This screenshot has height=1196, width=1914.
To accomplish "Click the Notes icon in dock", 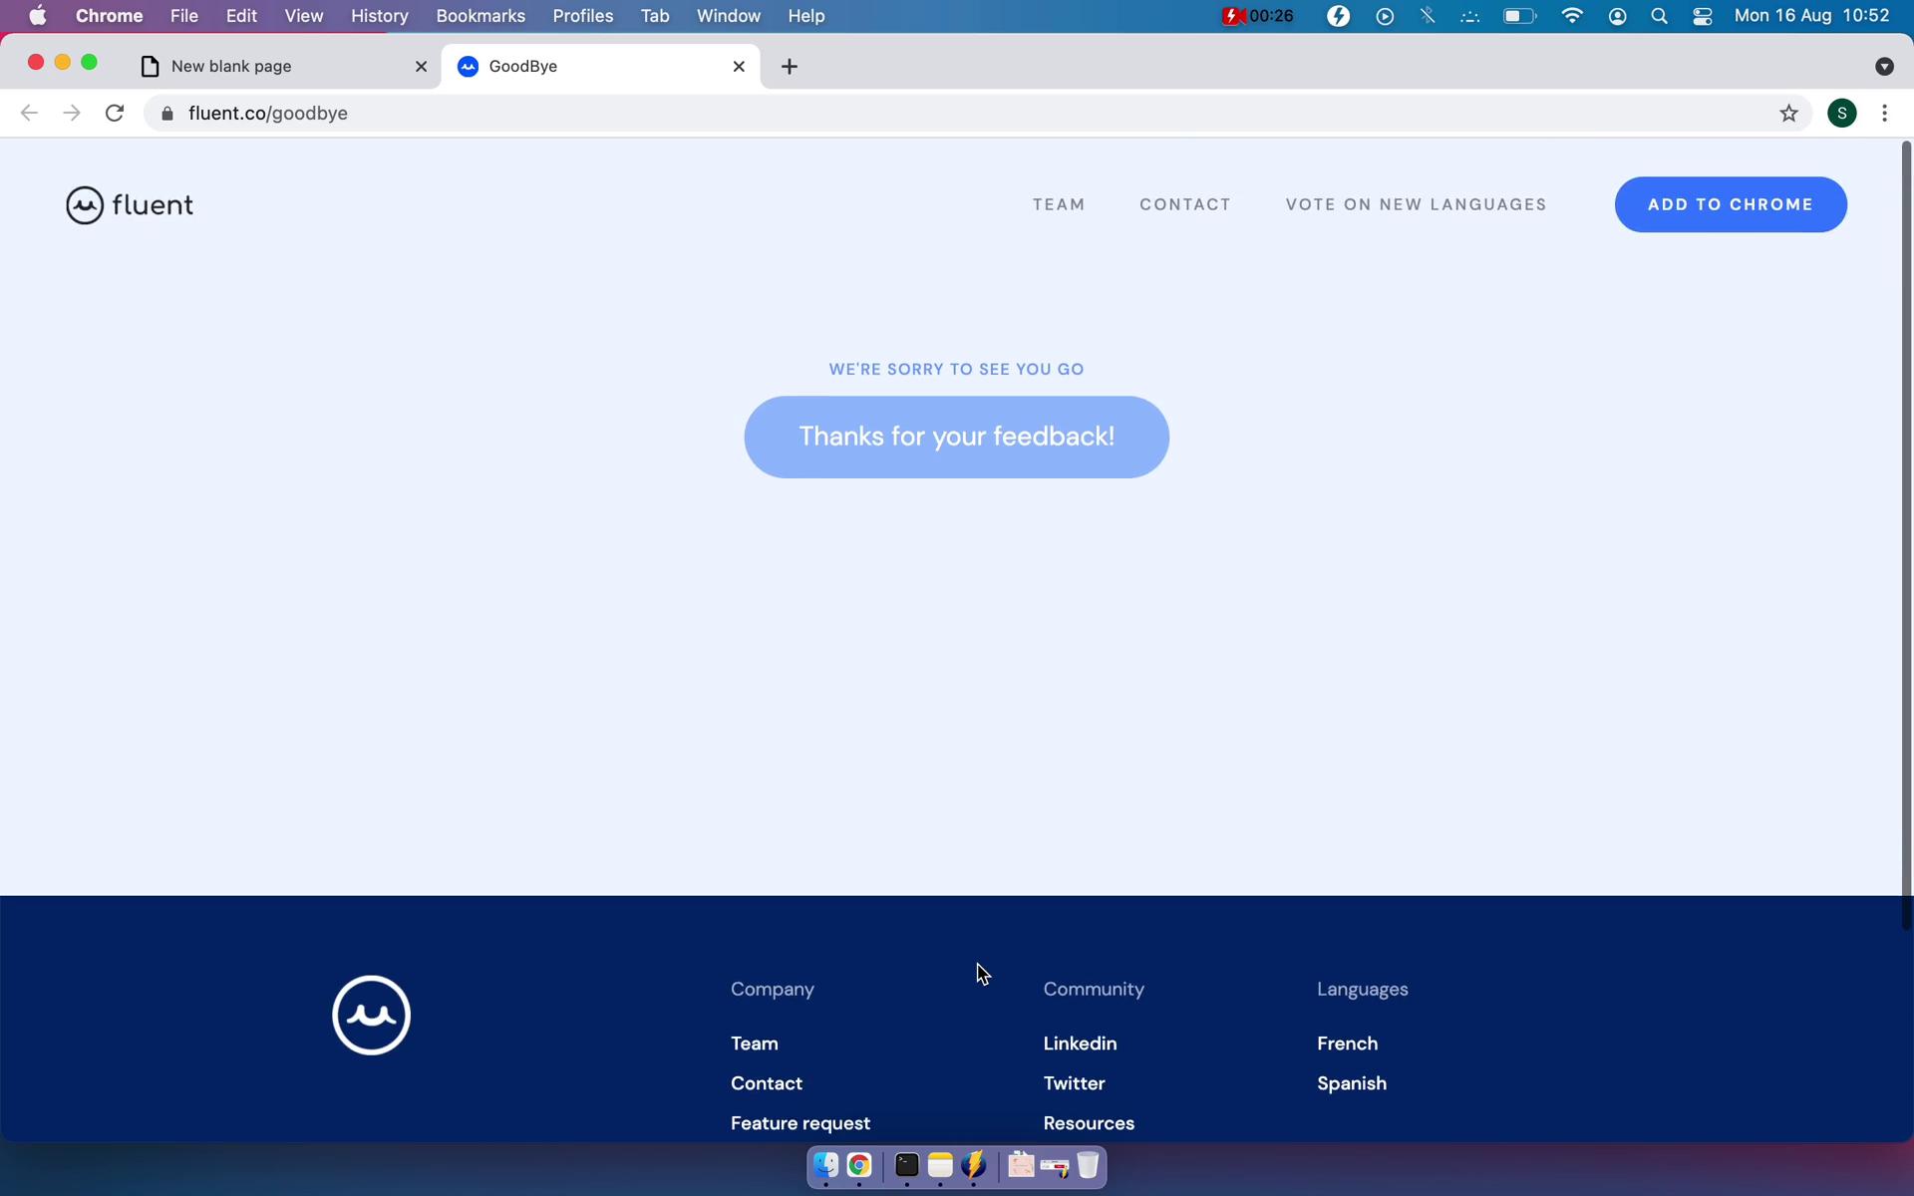I will [941, 1164].
